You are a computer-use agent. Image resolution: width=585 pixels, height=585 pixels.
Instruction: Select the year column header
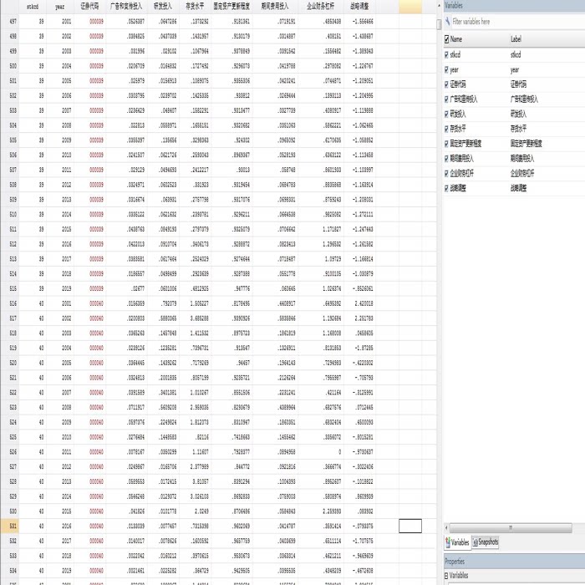click(x=60, y=7)
